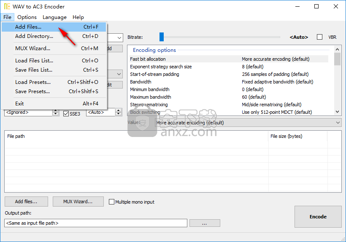Image resolution: width=346 pixels, height=242 pixels.
Task: Decrease the <Auto> spinner value
Action: point(119,114)
